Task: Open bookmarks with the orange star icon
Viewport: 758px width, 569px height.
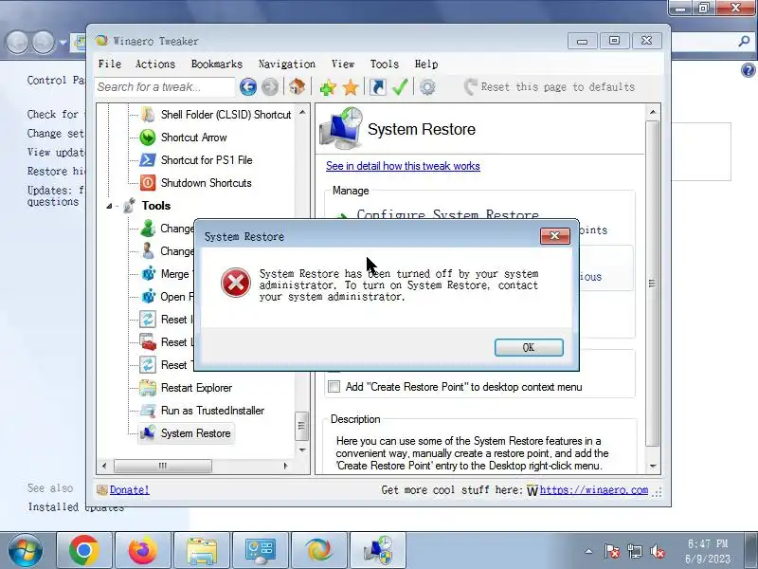Action: pos(351,87)
